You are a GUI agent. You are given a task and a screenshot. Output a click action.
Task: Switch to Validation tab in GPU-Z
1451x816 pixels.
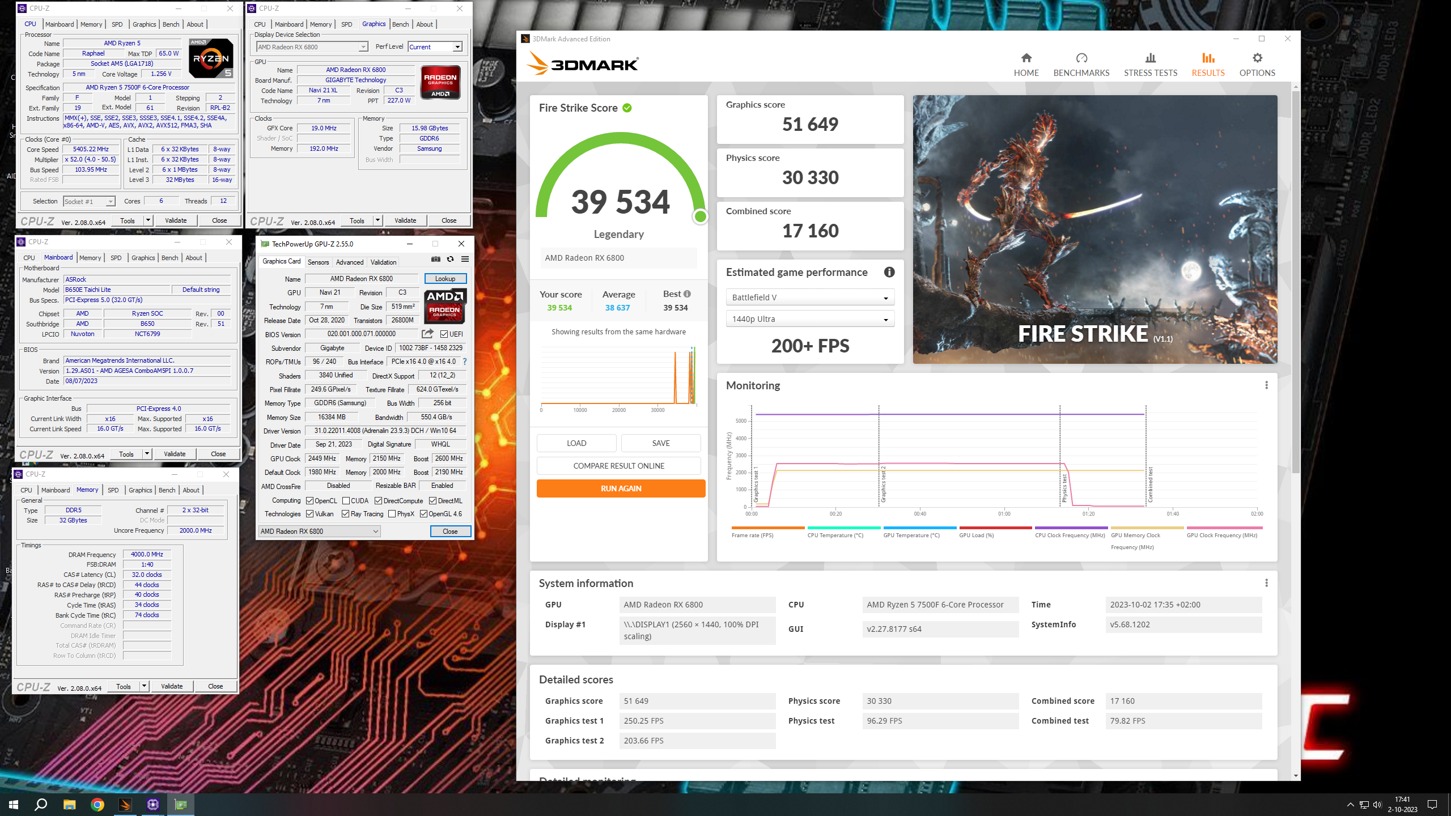(x=384, y=262)
